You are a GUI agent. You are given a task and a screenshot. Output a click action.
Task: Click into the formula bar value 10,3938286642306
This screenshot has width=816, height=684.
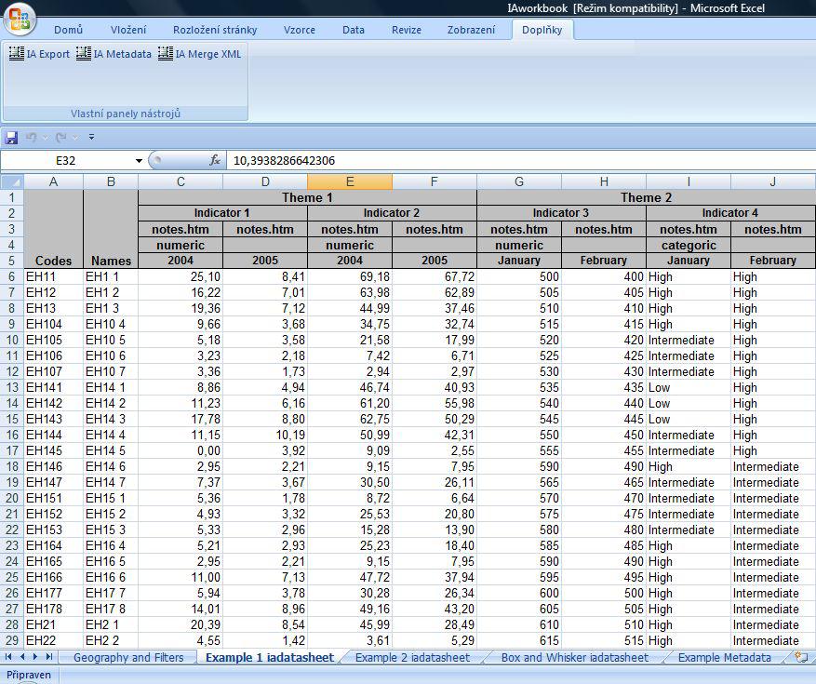284,160
